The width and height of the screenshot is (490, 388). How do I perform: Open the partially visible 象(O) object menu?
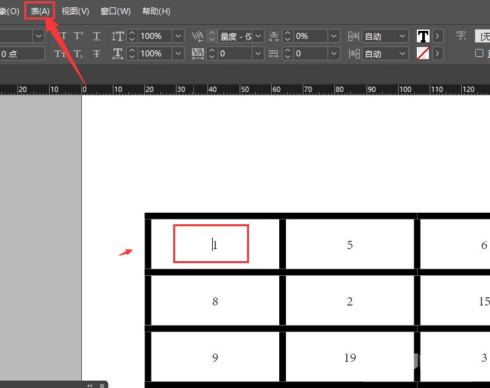point(9,11)
